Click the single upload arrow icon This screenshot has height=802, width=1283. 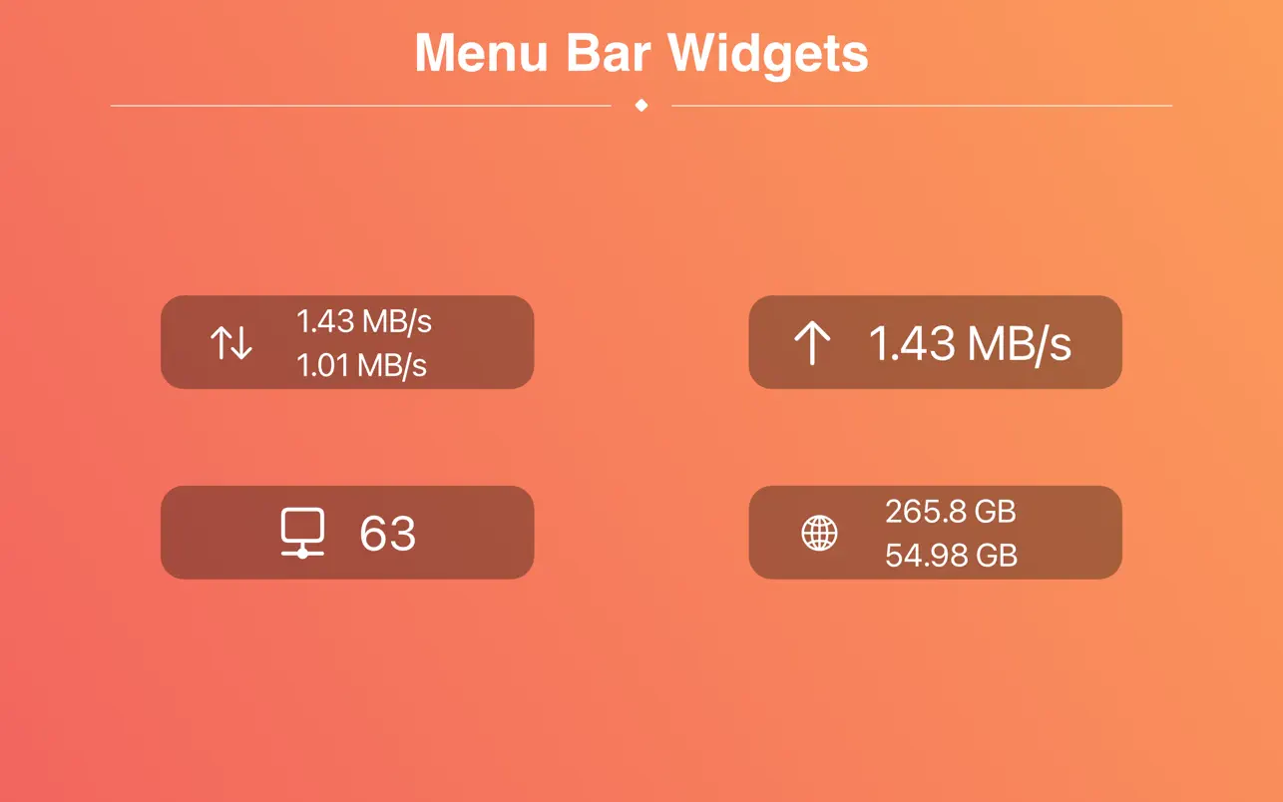coord(812,343)
